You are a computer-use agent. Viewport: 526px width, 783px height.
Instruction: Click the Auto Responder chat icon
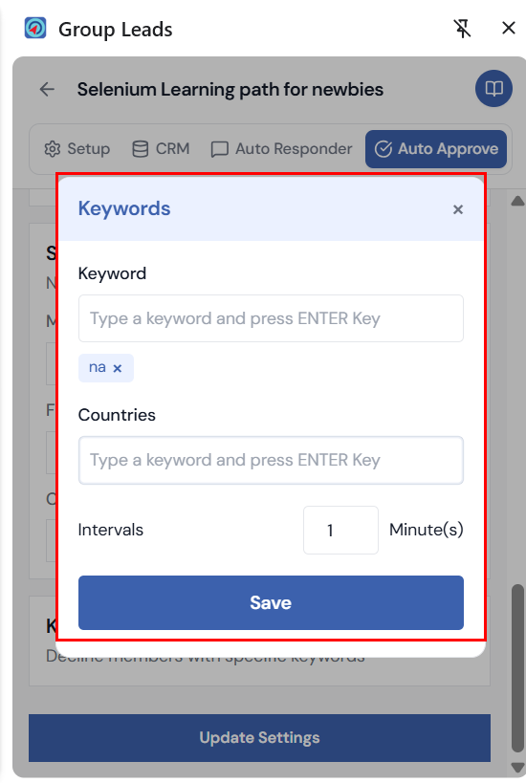(219, 149)
